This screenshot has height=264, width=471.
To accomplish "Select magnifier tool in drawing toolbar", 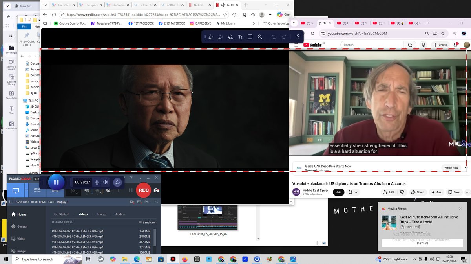I will click(x=260, y=37).
